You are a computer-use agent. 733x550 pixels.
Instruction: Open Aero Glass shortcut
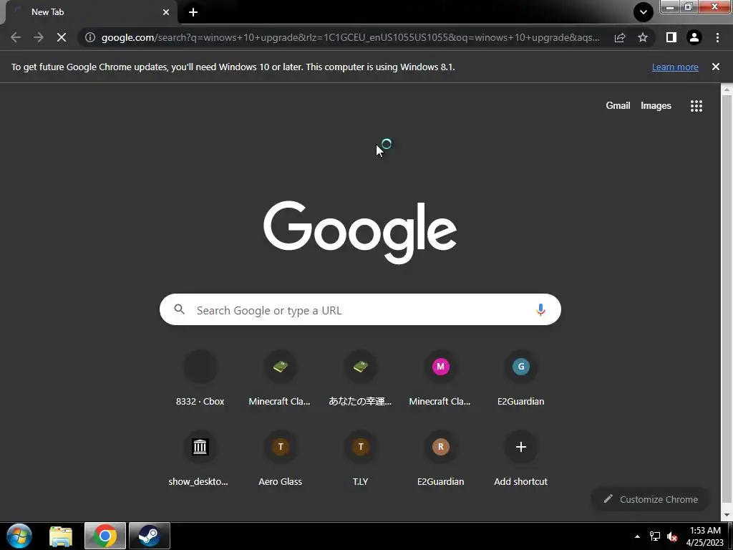[281, 459]
